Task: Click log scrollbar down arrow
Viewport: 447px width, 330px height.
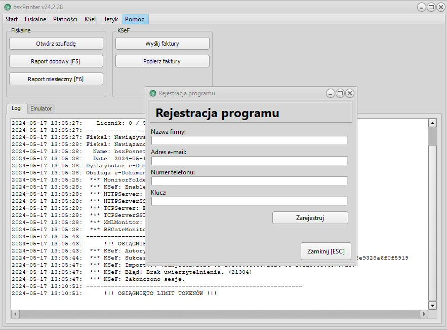Action: (432, 305)
